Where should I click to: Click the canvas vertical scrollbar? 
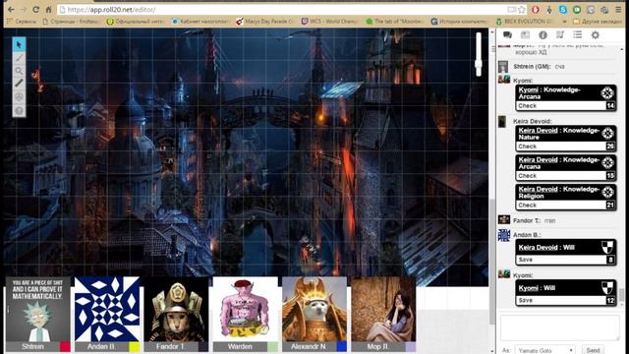pyautogui.click(x=492, y=261)
